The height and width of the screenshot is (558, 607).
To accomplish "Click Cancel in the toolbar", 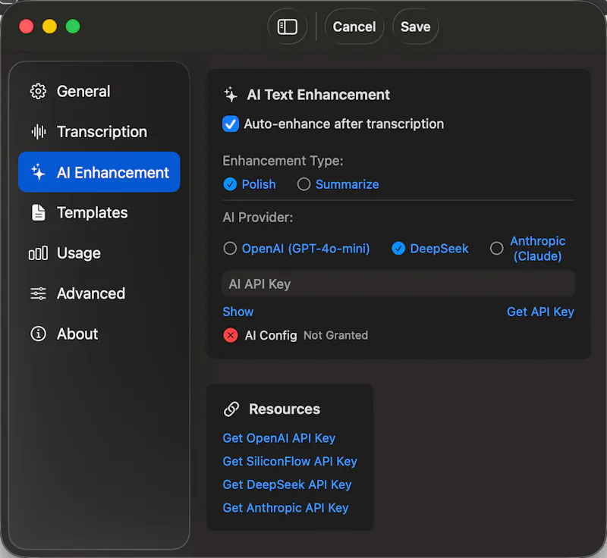I will (354, 27).
